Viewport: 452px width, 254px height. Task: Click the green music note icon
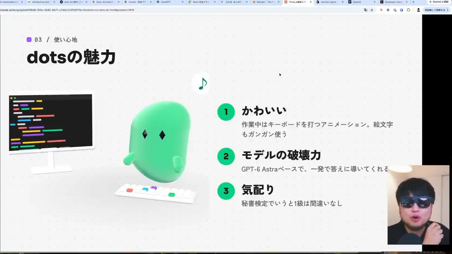coord(202,84)
